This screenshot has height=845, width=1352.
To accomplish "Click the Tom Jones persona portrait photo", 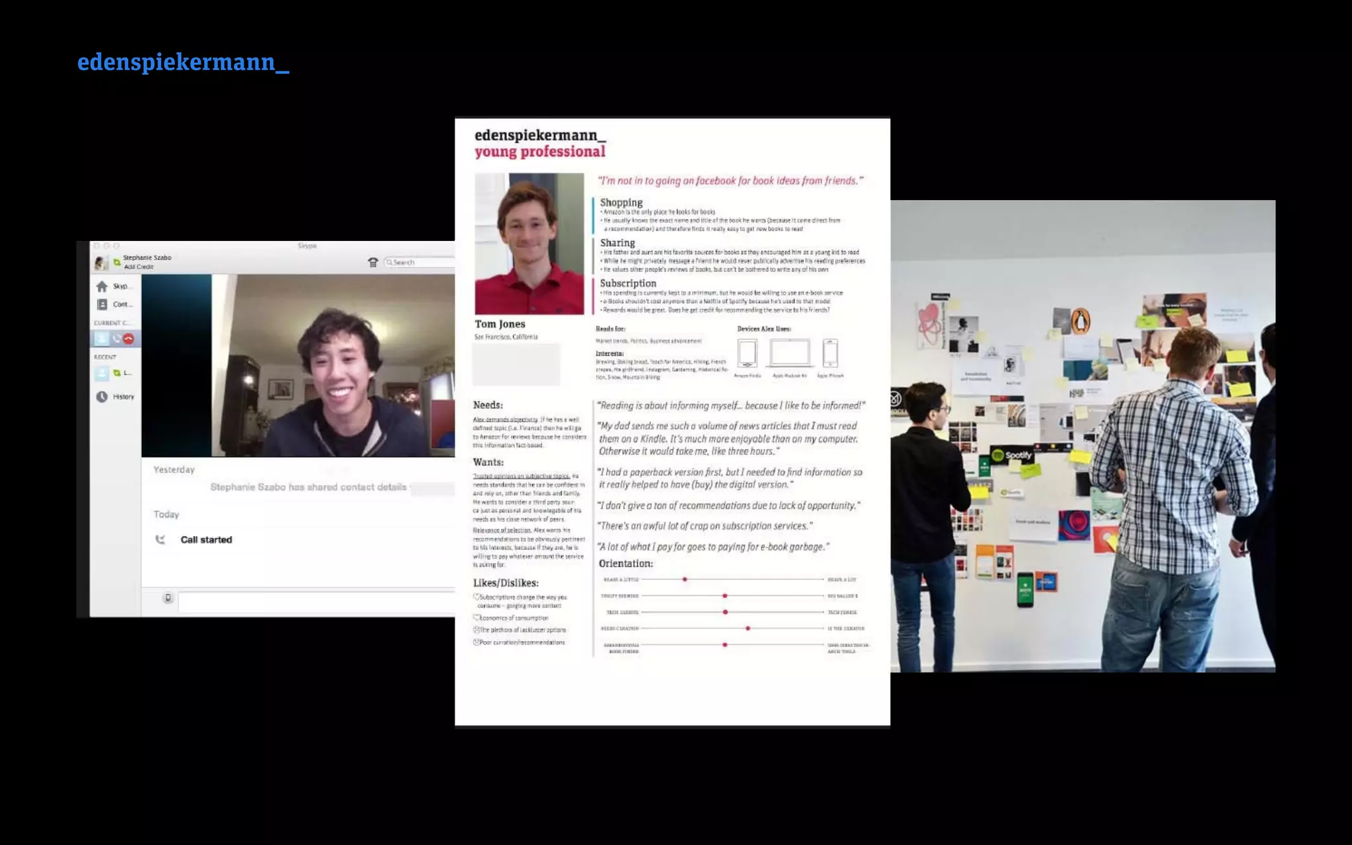I will click(529, 244).
